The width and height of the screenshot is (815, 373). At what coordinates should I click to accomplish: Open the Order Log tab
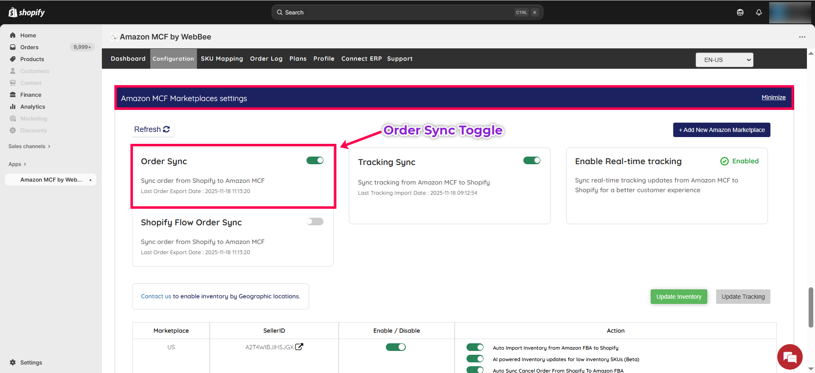266,59
